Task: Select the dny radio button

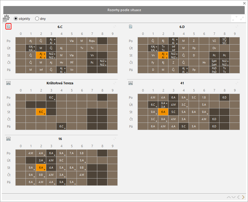Action: tap(37, 19)
